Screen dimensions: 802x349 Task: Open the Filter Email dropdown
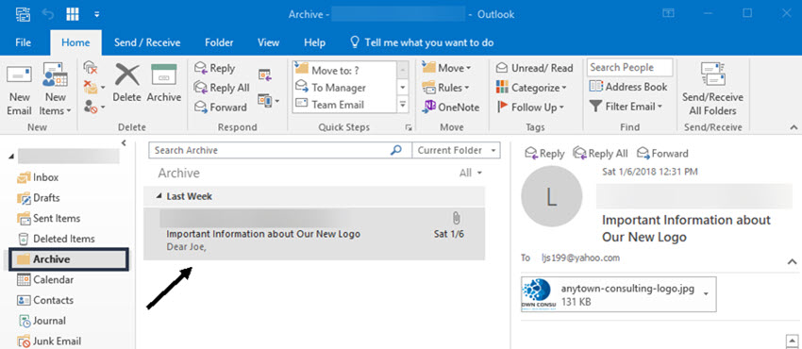click(x=627, y=107)
